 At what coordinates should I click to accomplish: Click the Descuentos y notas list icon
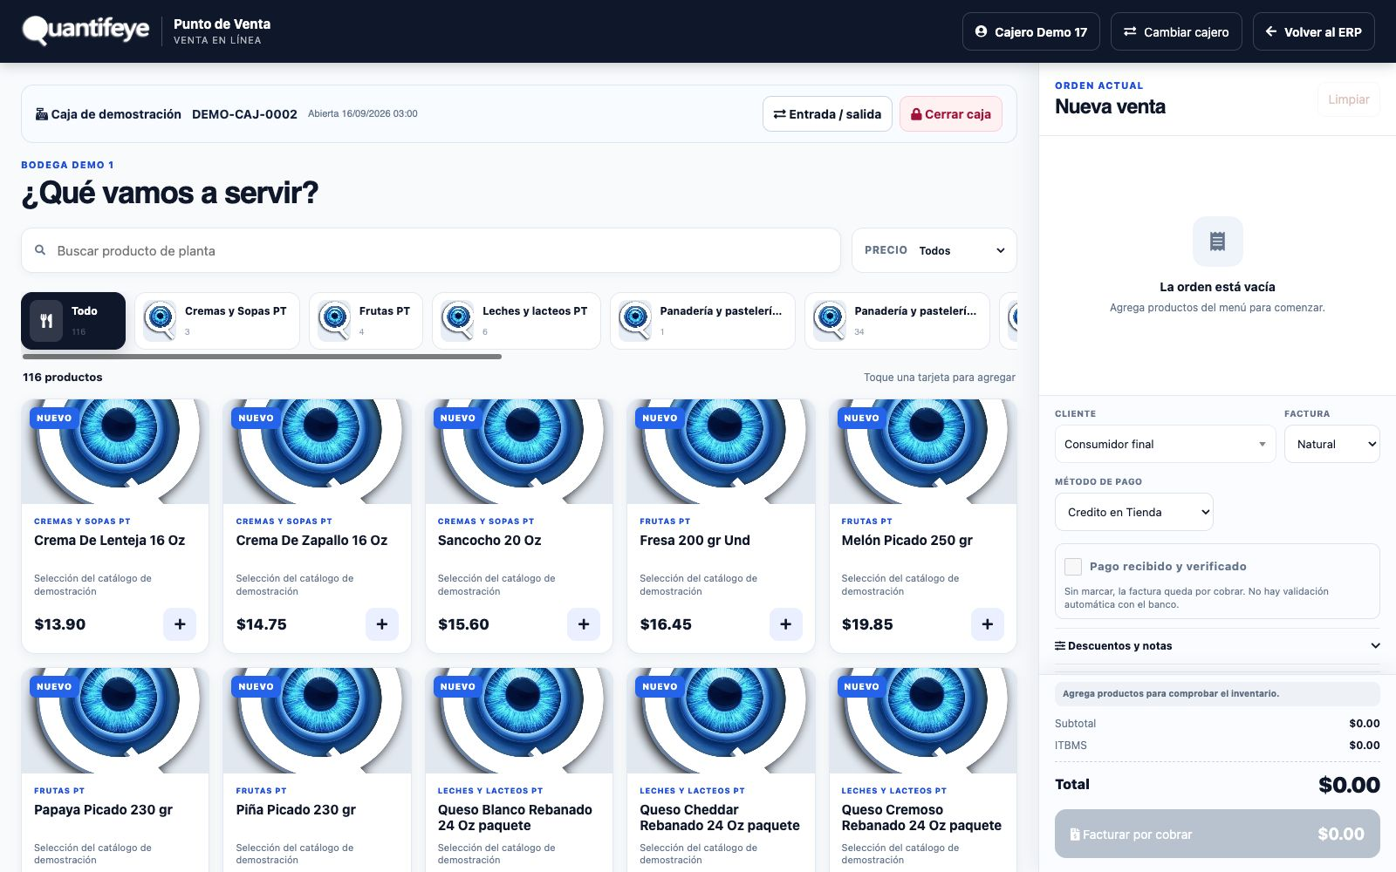pyautogui.click(x=1060, y=646)
